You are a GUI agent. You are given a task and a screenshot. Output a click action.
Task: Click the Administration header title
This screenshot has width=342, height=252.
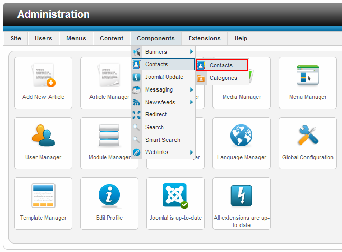[53, 14]
